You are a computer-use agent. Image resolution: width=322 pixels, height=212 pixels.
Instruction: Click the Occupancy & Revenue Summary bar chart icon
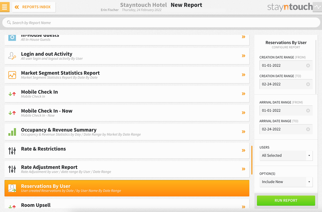point(12,132)
